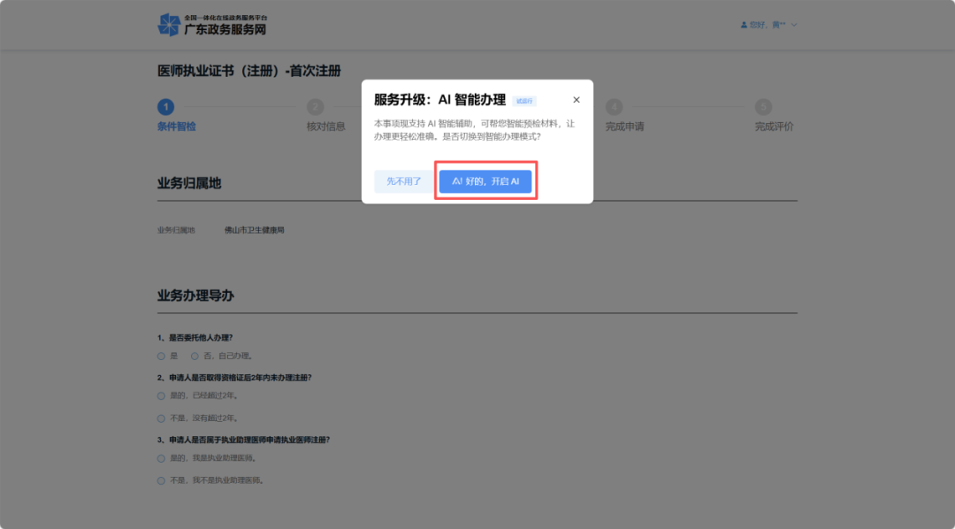This screenshot has width=955, height=529.
Task: Select 是的，我是执业助理医师 radio option
Action: tap(162, 458)
